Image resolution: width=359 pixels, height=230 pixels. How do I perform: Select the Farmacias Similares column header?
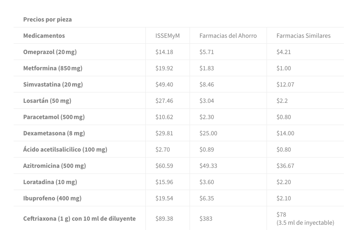pyautogui.click(x=303, y=36)
